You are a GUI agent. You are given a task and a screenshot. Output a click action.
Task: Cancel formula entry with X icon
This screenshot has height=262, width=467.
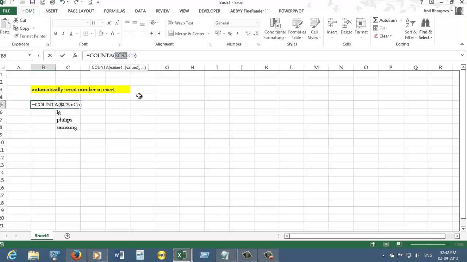[x=50, y=55]
